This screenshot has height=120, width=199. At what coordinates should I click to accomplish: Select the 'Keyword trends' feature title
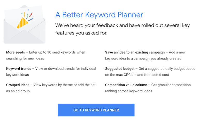(19, 68)
